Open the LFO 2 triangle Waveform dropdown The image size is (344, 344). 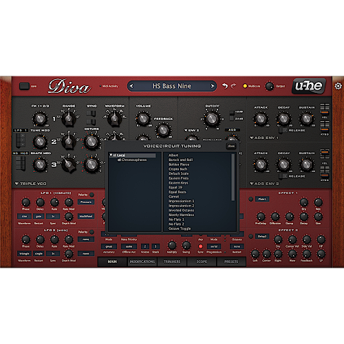[x=24, y=254]
